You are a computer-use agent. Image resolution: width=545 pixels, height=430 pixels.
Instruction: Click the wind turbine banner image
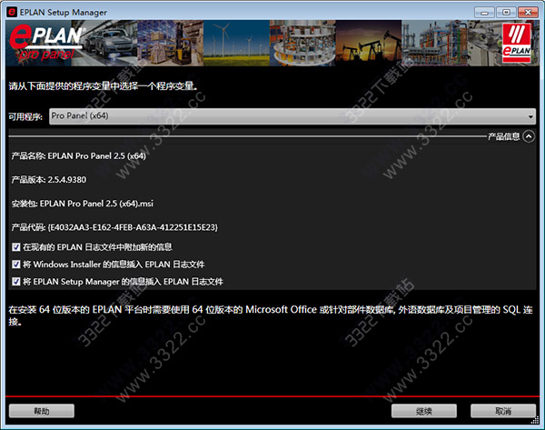(236, 43)
